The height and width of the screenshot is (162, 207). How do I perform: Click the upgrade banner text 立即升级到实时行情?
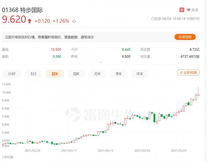click(20, 37)
